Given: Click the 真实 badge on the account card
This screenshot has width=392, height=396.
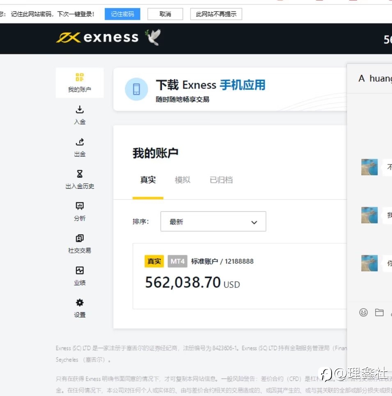Looking at the screenshot, I should click(154, 261).
